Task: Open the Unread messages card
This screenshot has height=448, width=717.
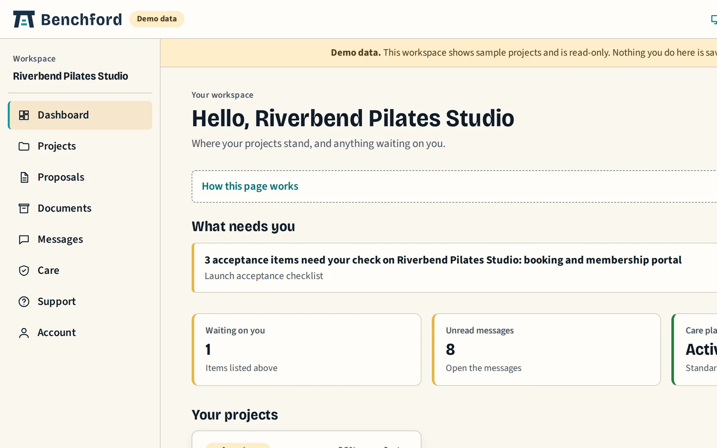Action: 546,349
